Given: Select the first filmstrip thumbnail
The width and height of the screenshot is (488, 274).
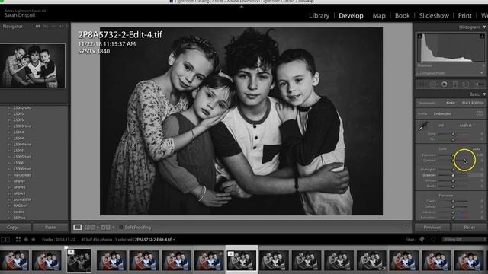Looking at the screenshot, I should pos(14,260).
